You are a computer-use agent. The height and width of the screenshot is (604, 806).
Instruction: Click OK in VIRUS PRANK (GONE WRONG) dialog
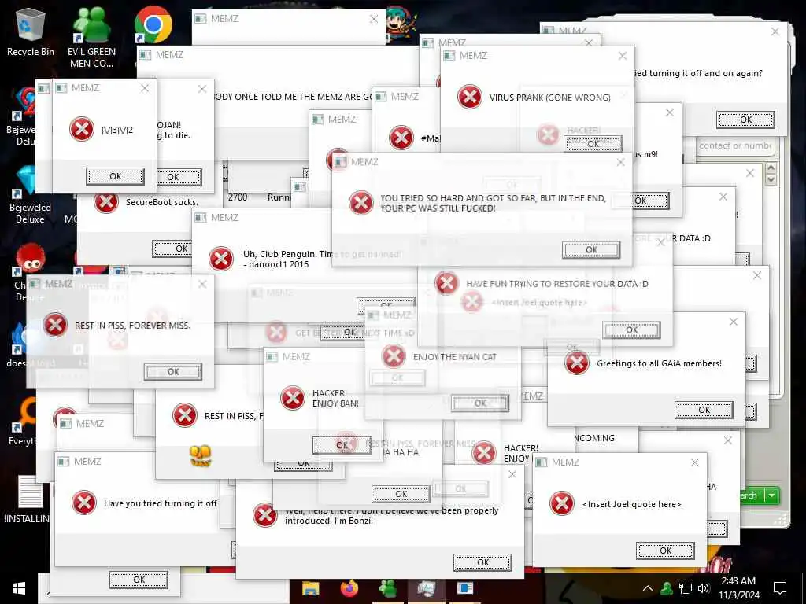tap(593, 144)
